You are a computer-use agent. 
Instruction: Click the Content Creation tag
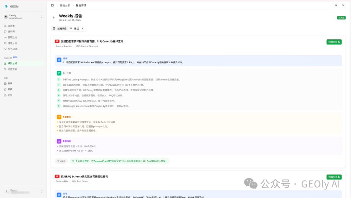click(x=64, y=46)
